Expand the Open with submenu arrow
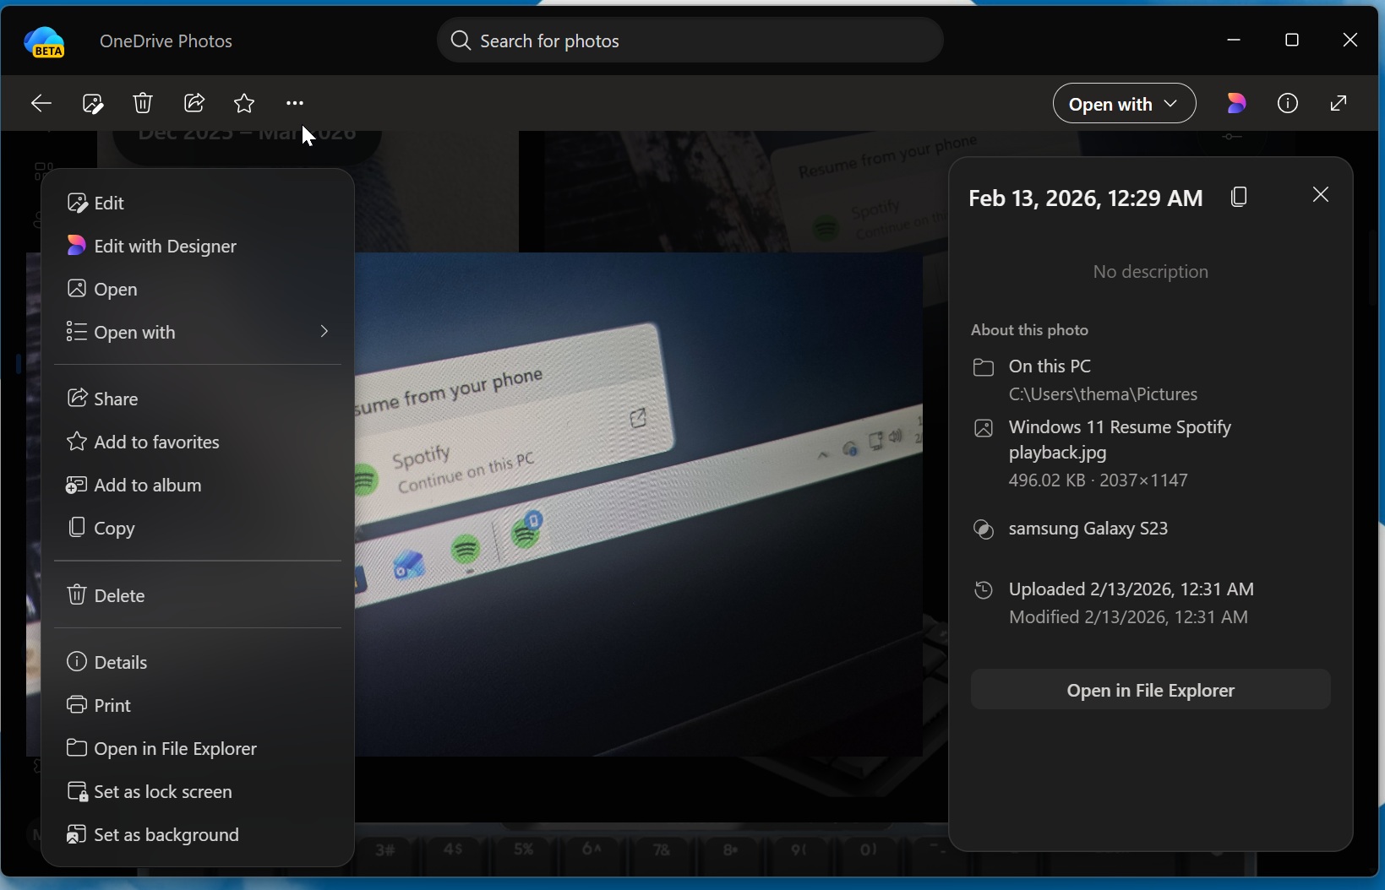Viewport: 1385px width, 890px height. pos(324,331)
